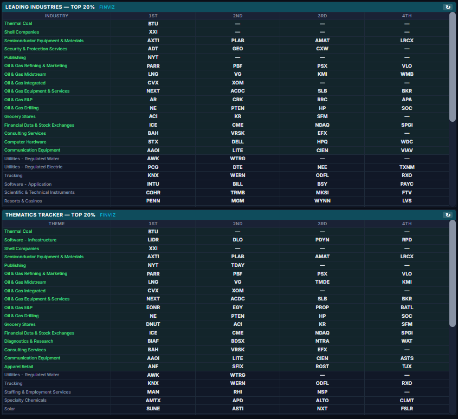
Task: Select ticker BATL
Action: click(407, 307)
